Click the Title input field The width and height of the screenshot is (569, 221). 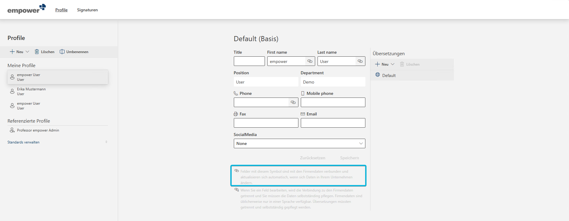point(249,61)
